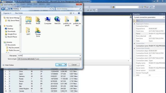Open dialog Help question mark icon
The width and height of the screenshot is (166, 93).
pyautogui.click(x=79, y=13)
